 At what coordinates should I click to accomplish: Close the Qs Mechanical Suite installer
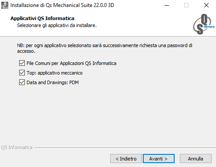206,5
